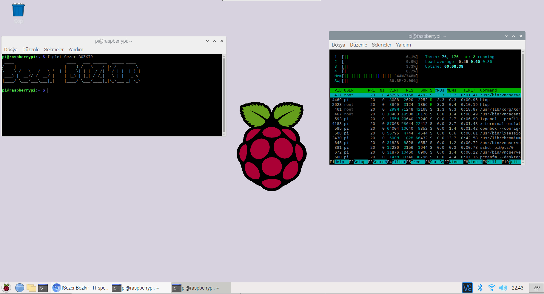Open Yardım menu in the figlet terminal
544x294 pixels.
[76, 49]
